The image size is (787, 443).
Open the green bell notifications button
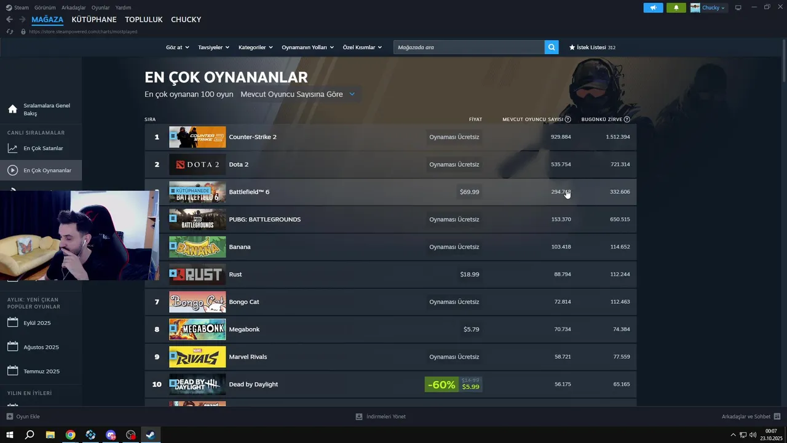coord(676,7)
